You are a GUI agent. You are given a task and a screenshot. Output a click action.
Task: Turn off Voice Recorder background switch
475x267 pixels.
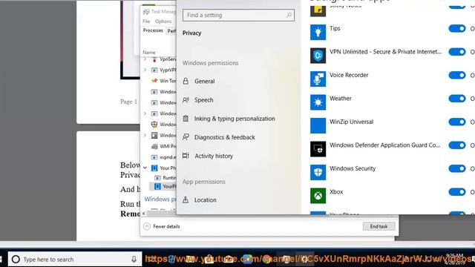tap(457, 75)
